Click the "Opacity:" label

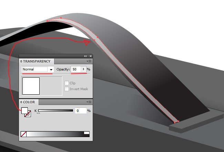tap(63, 69)
